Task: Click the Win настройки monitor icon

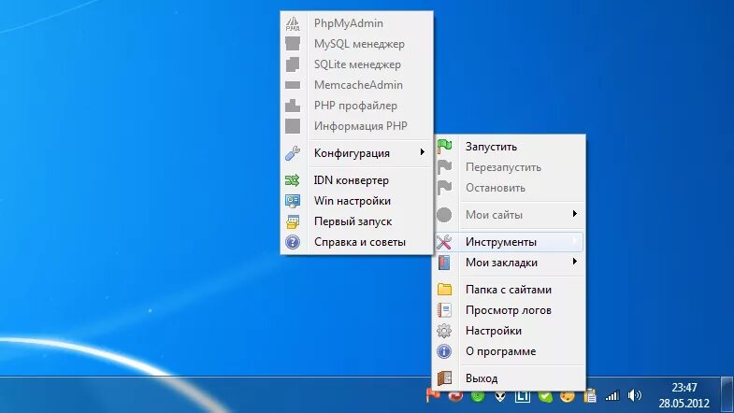Action: point(293,201)
